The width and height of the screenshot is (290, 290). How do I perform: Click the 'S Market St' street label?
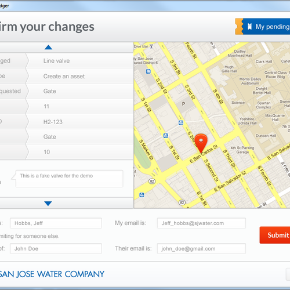coord(146,150)
